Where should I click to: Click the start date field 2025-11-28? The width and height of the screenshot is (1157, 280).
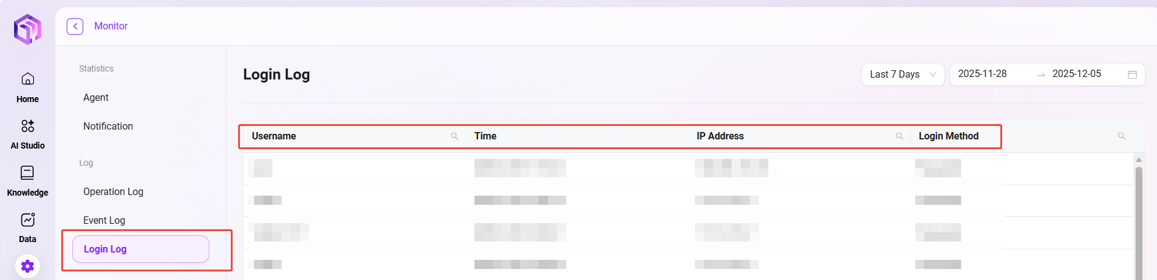(983, 74)
